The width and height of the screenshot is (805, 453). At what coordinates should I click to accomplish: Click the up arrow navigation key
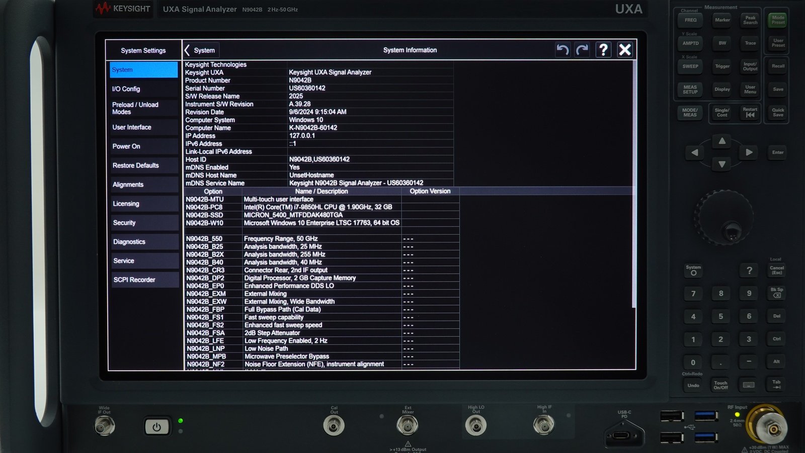coord(722,141)
